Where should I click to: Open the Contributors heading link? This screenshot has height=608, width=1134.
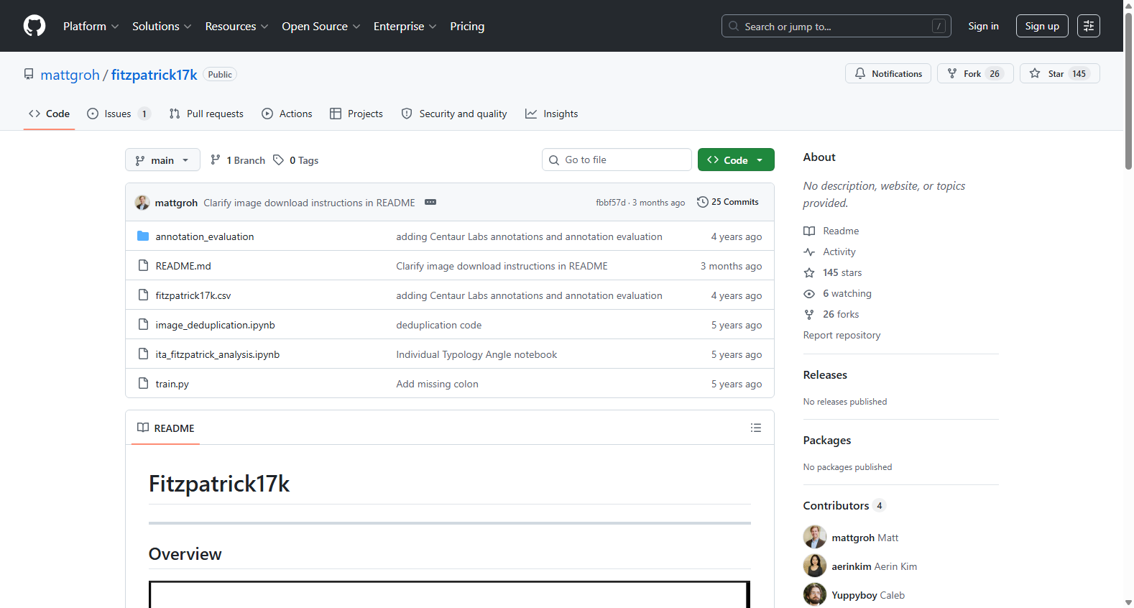coord(844,505)
